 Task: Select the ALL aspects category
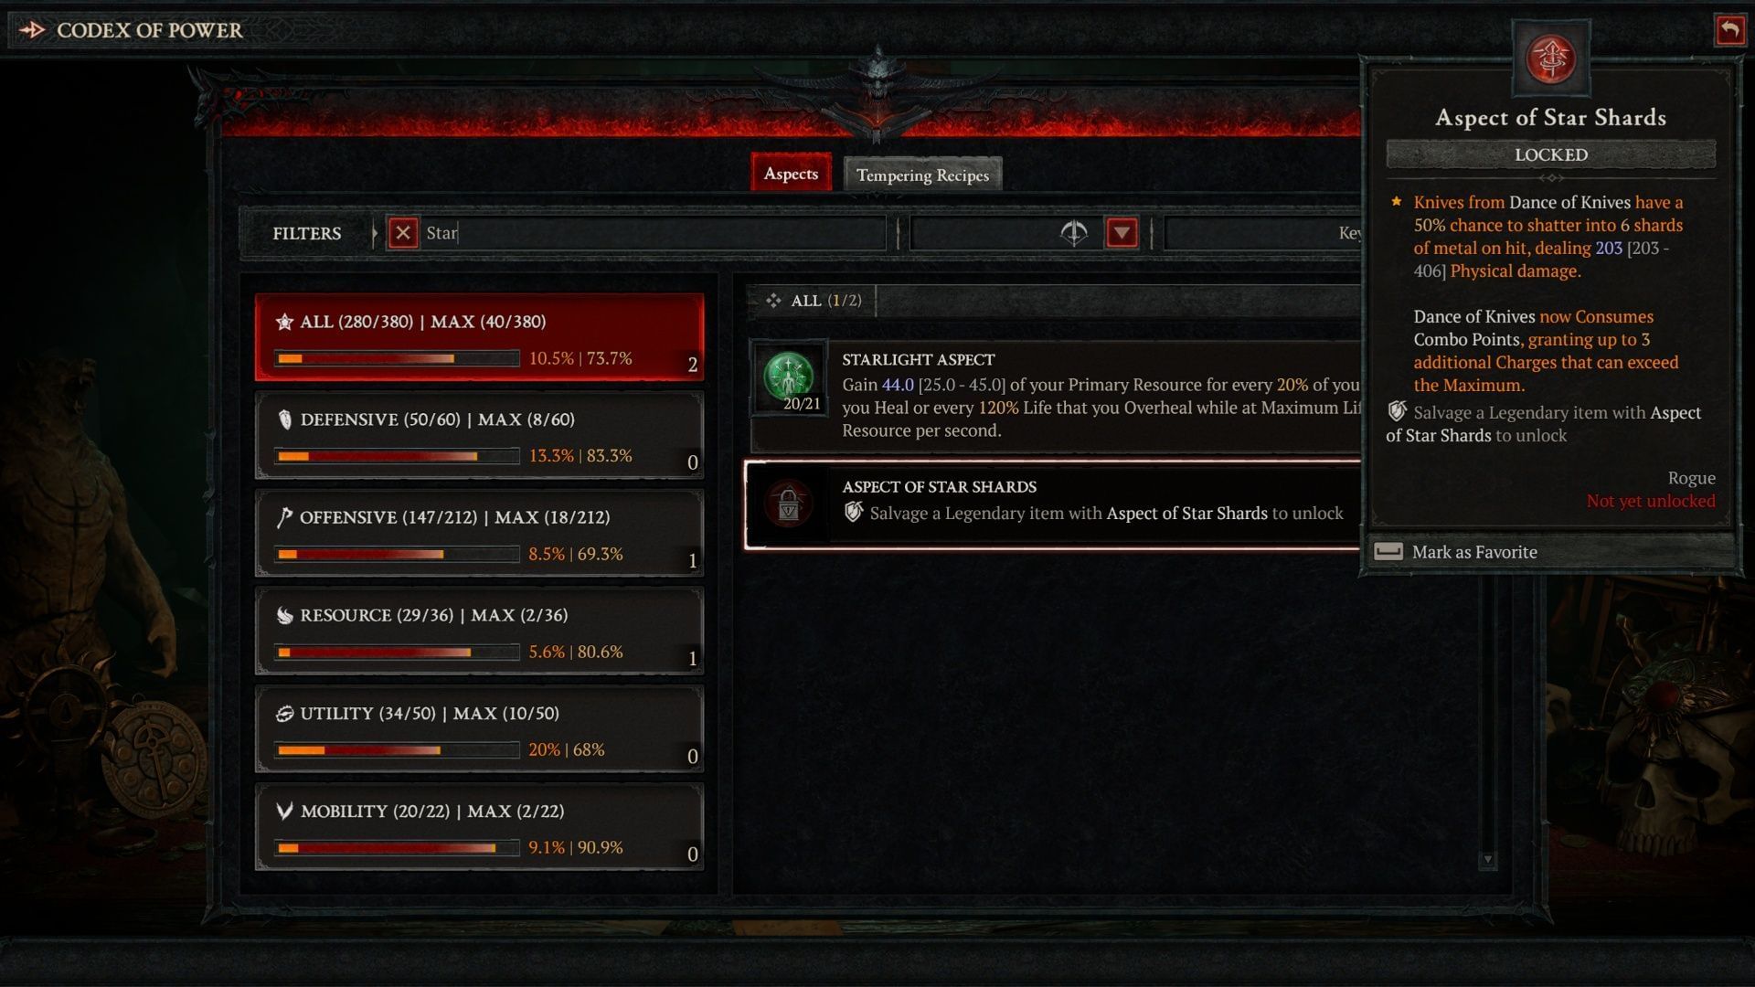coord(479,337)
